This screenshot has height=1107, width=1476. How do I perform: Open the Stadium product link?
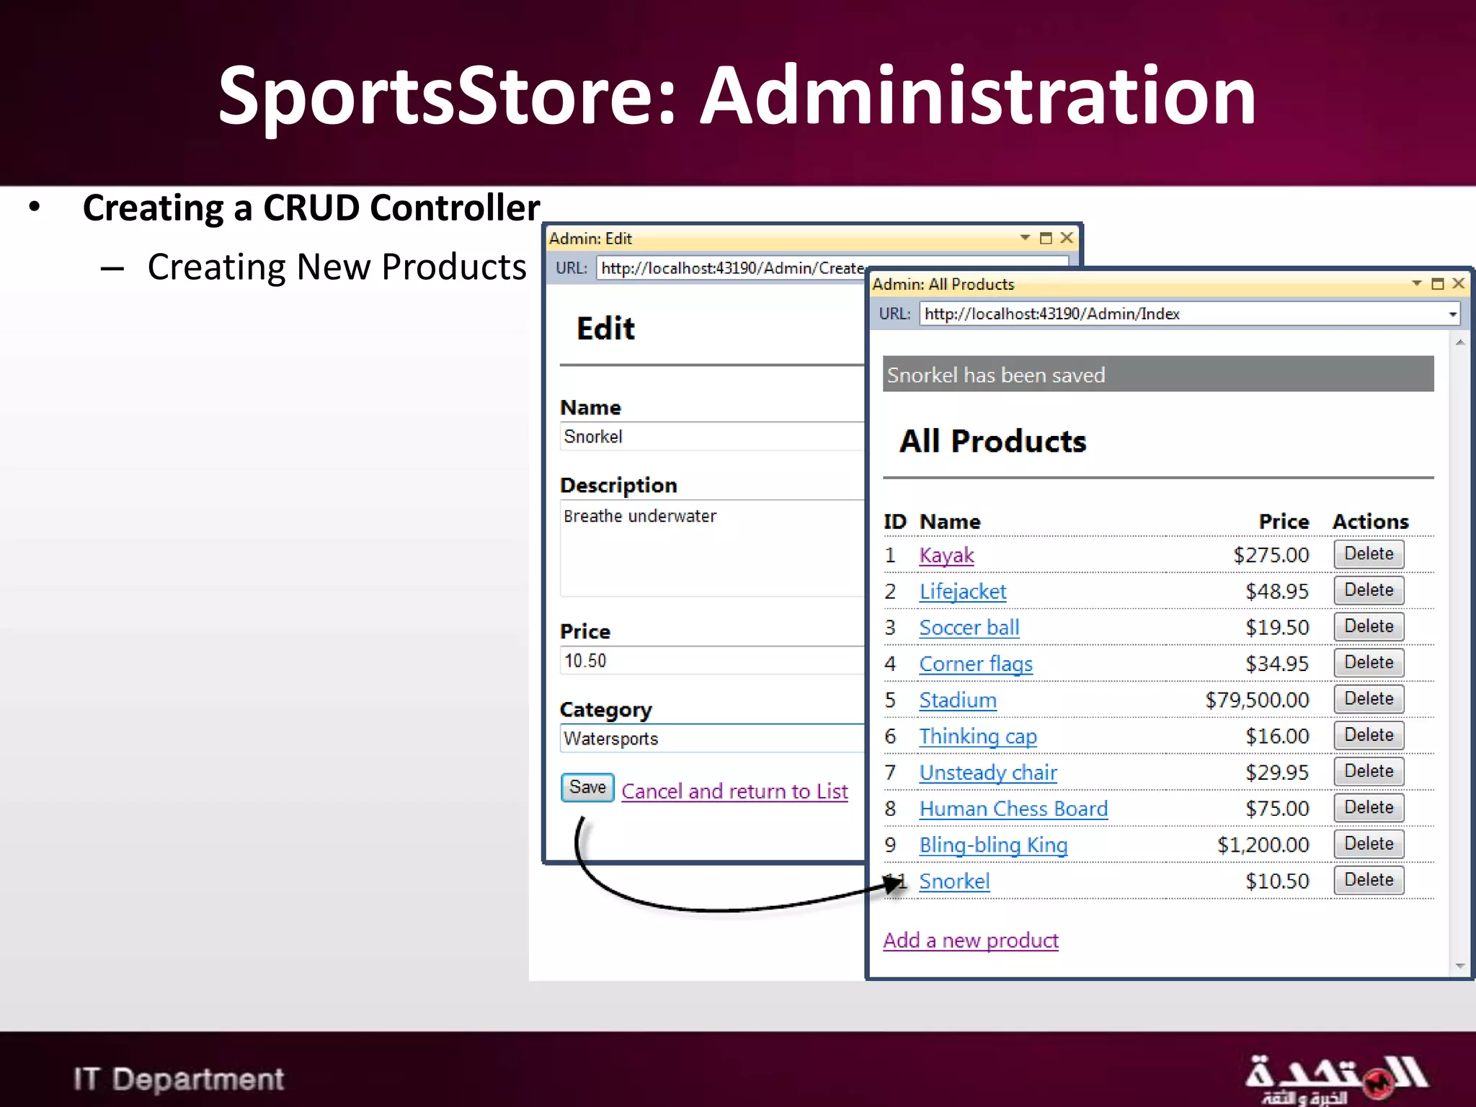pyautogui.click(x=958, y=700)
